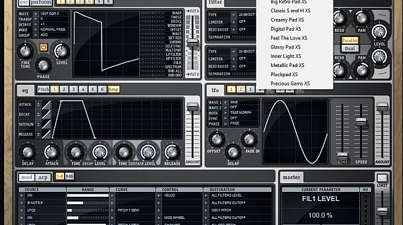Toggle the master Limit button

pyautogui.click(x=382, y=178)
